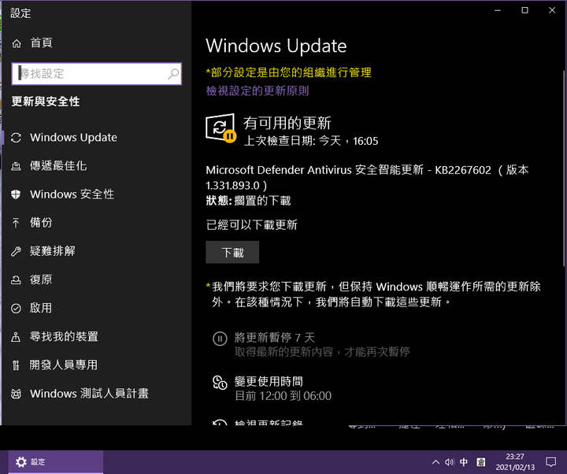
Task: Click the 下載 button
Action: point(232,253)
